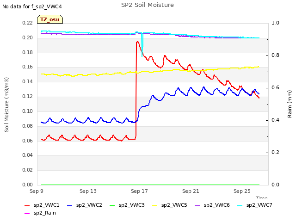This screenshot has width=296, height=222.
Task: Click the blue sp2_VWC2 legend swatch
Action: pos(70,205)
